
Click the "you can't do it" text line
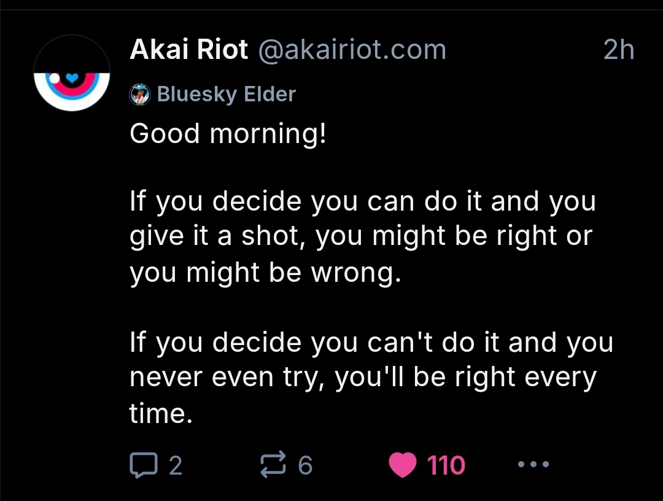[x=371, y=342]
